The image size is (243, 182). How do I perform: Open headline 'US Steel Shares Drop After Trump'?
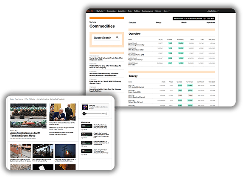click(105, 67)
